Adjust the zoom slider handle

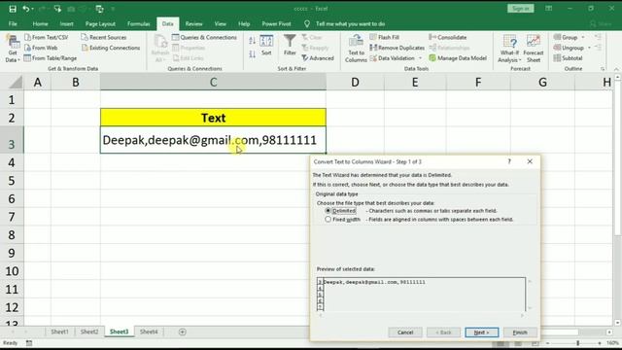click(x=578, y=343)
